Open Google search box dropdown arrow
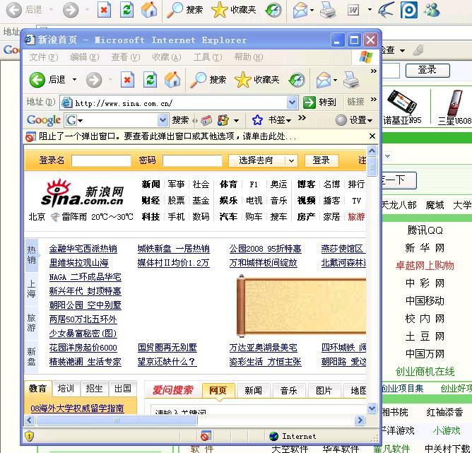Image resolution: width=472 pixels, height=453 pixels. (163, 120)
